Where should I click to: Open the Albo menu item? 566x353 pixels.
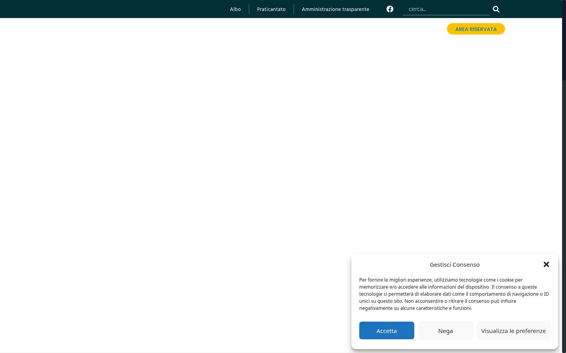tap(235, 9)
